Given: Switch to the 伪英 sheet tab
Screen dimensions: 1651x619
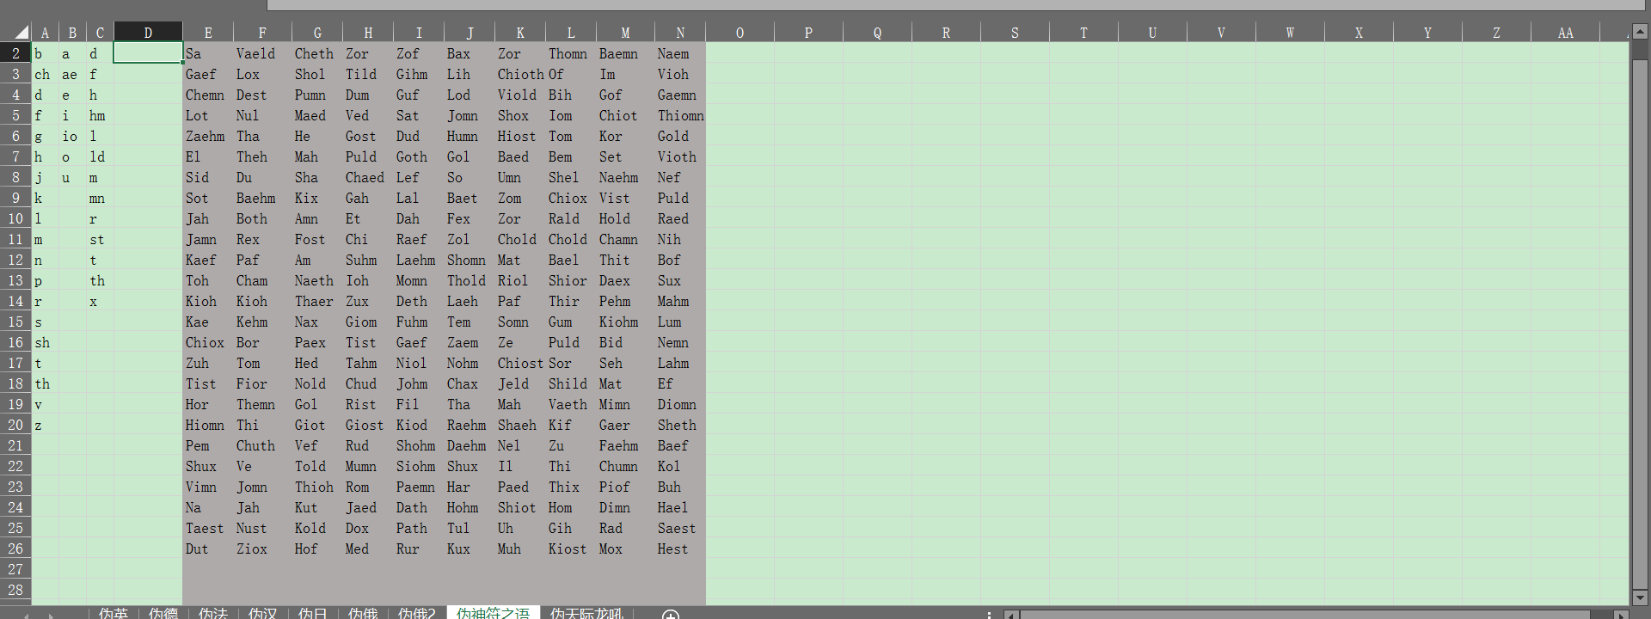Looking at the screenshot, I should 113,613.
